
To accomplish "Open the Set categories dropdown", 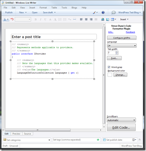I will [27, 140].
